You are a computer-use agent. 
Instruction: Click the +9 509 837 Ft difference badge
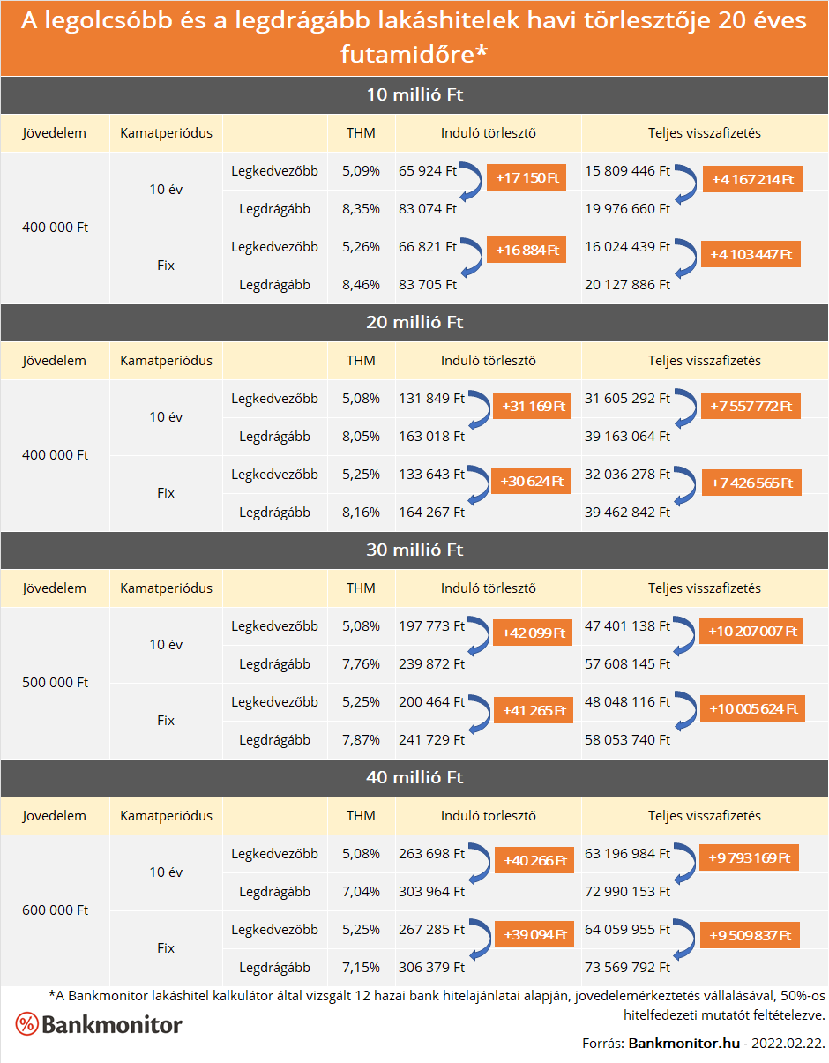pos(751,936)
